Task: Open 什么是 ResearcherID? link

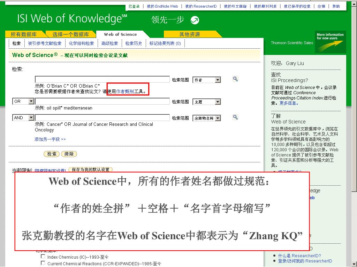Action: pyautogui.click(x=299, y=256)
